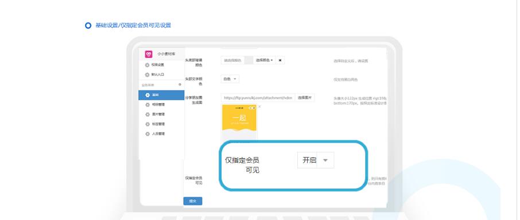Open the 选择颜色 color dropdown
The height and width of the screenshot is (220, 520).
click(265, 60)
